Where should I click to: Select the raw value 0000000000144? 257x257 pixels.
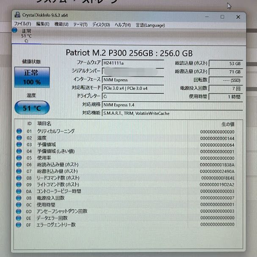click(217, 138)
